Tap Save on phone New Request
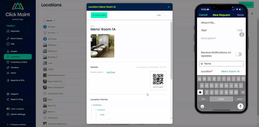Image resolution: width=259 pixels, height=127 pixels. [240, 15]
